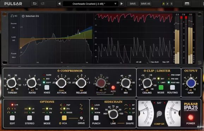Open the preset dropdown arrow
Viewport: 204px width, 131px height.
115,4
